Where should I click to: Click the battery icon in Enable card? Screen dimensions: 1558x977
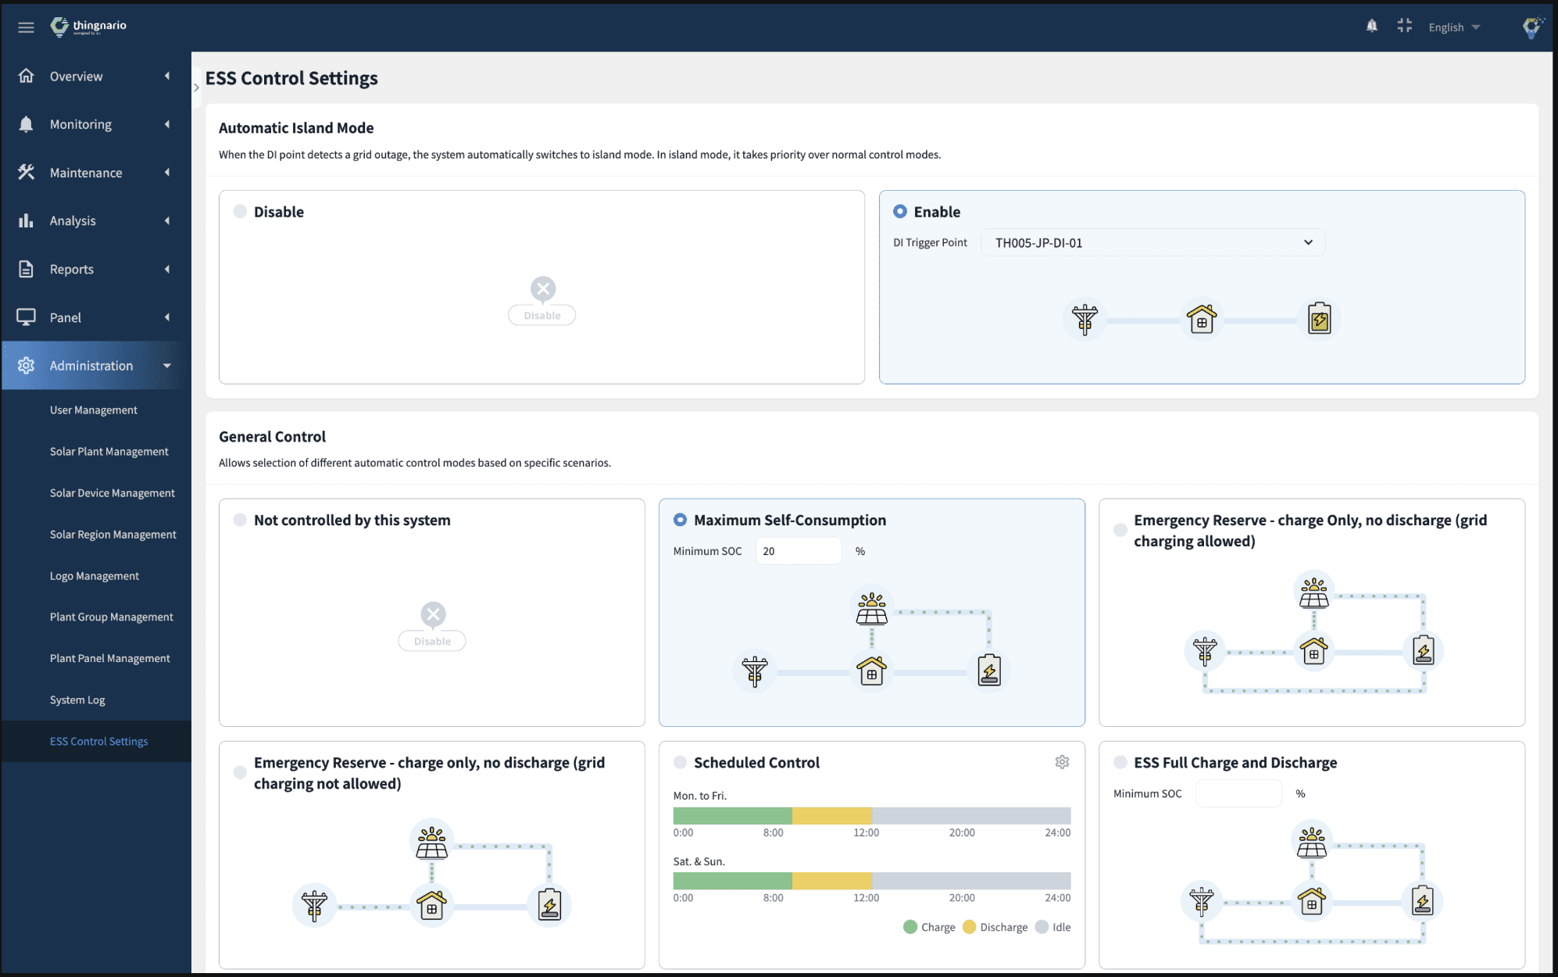(1319, 319)
